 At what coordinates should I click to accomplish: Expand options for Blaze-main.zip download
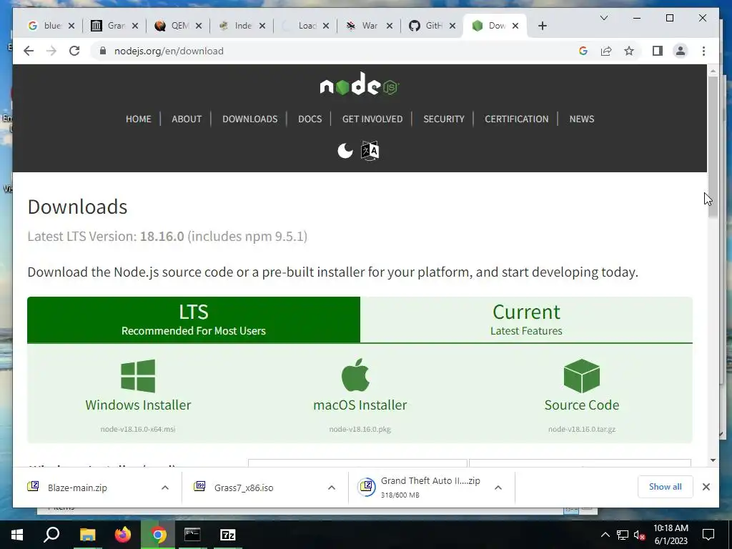[x=165, y=488]
